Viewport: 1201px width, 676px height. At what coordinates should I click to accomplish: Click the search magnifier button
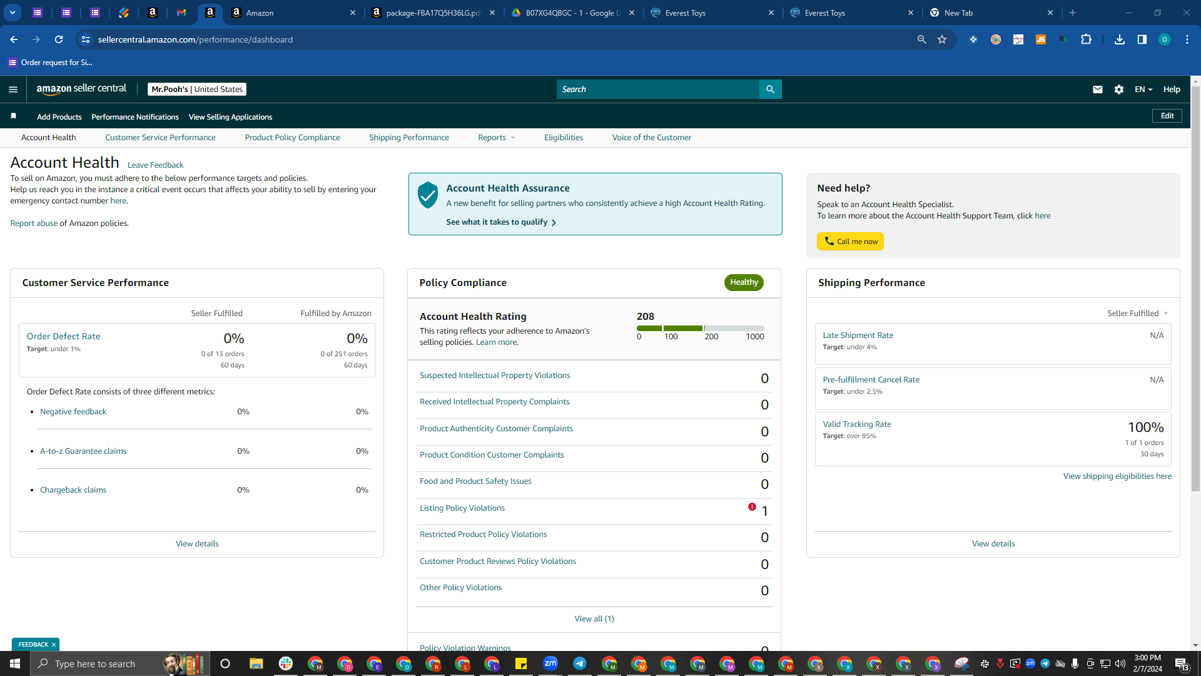(770, 90)
